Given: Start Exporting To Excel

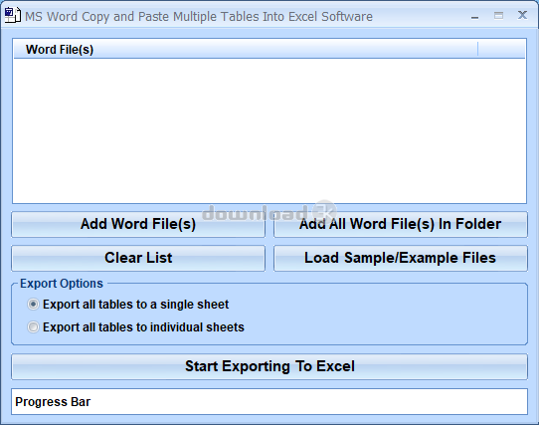Looking at the screenshot, I should click(269, 366).
